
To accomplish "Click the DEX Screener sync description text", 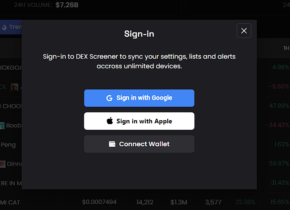I will [x=139, y=61].
